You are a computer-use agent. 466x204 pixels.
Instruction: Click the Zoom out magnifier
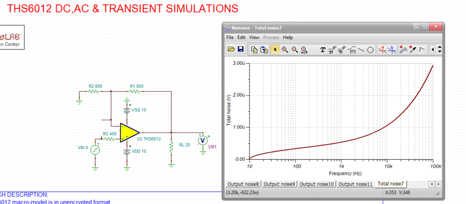coord(295,50)
